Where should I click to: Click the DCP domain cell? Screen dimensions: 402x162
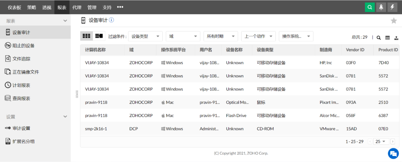[133, 129]
